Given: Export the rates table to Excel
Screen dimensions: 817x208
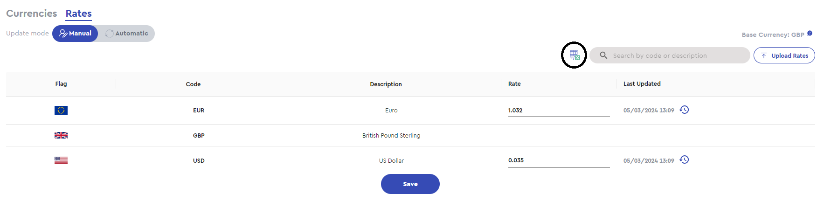Looking at the screenshot, I should point(575,55).
